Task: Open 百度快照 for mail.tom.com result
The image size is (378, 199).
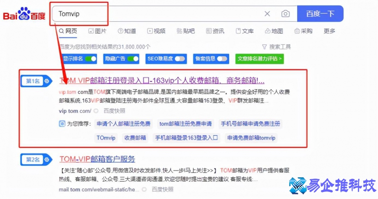Action: pos(163,190)
